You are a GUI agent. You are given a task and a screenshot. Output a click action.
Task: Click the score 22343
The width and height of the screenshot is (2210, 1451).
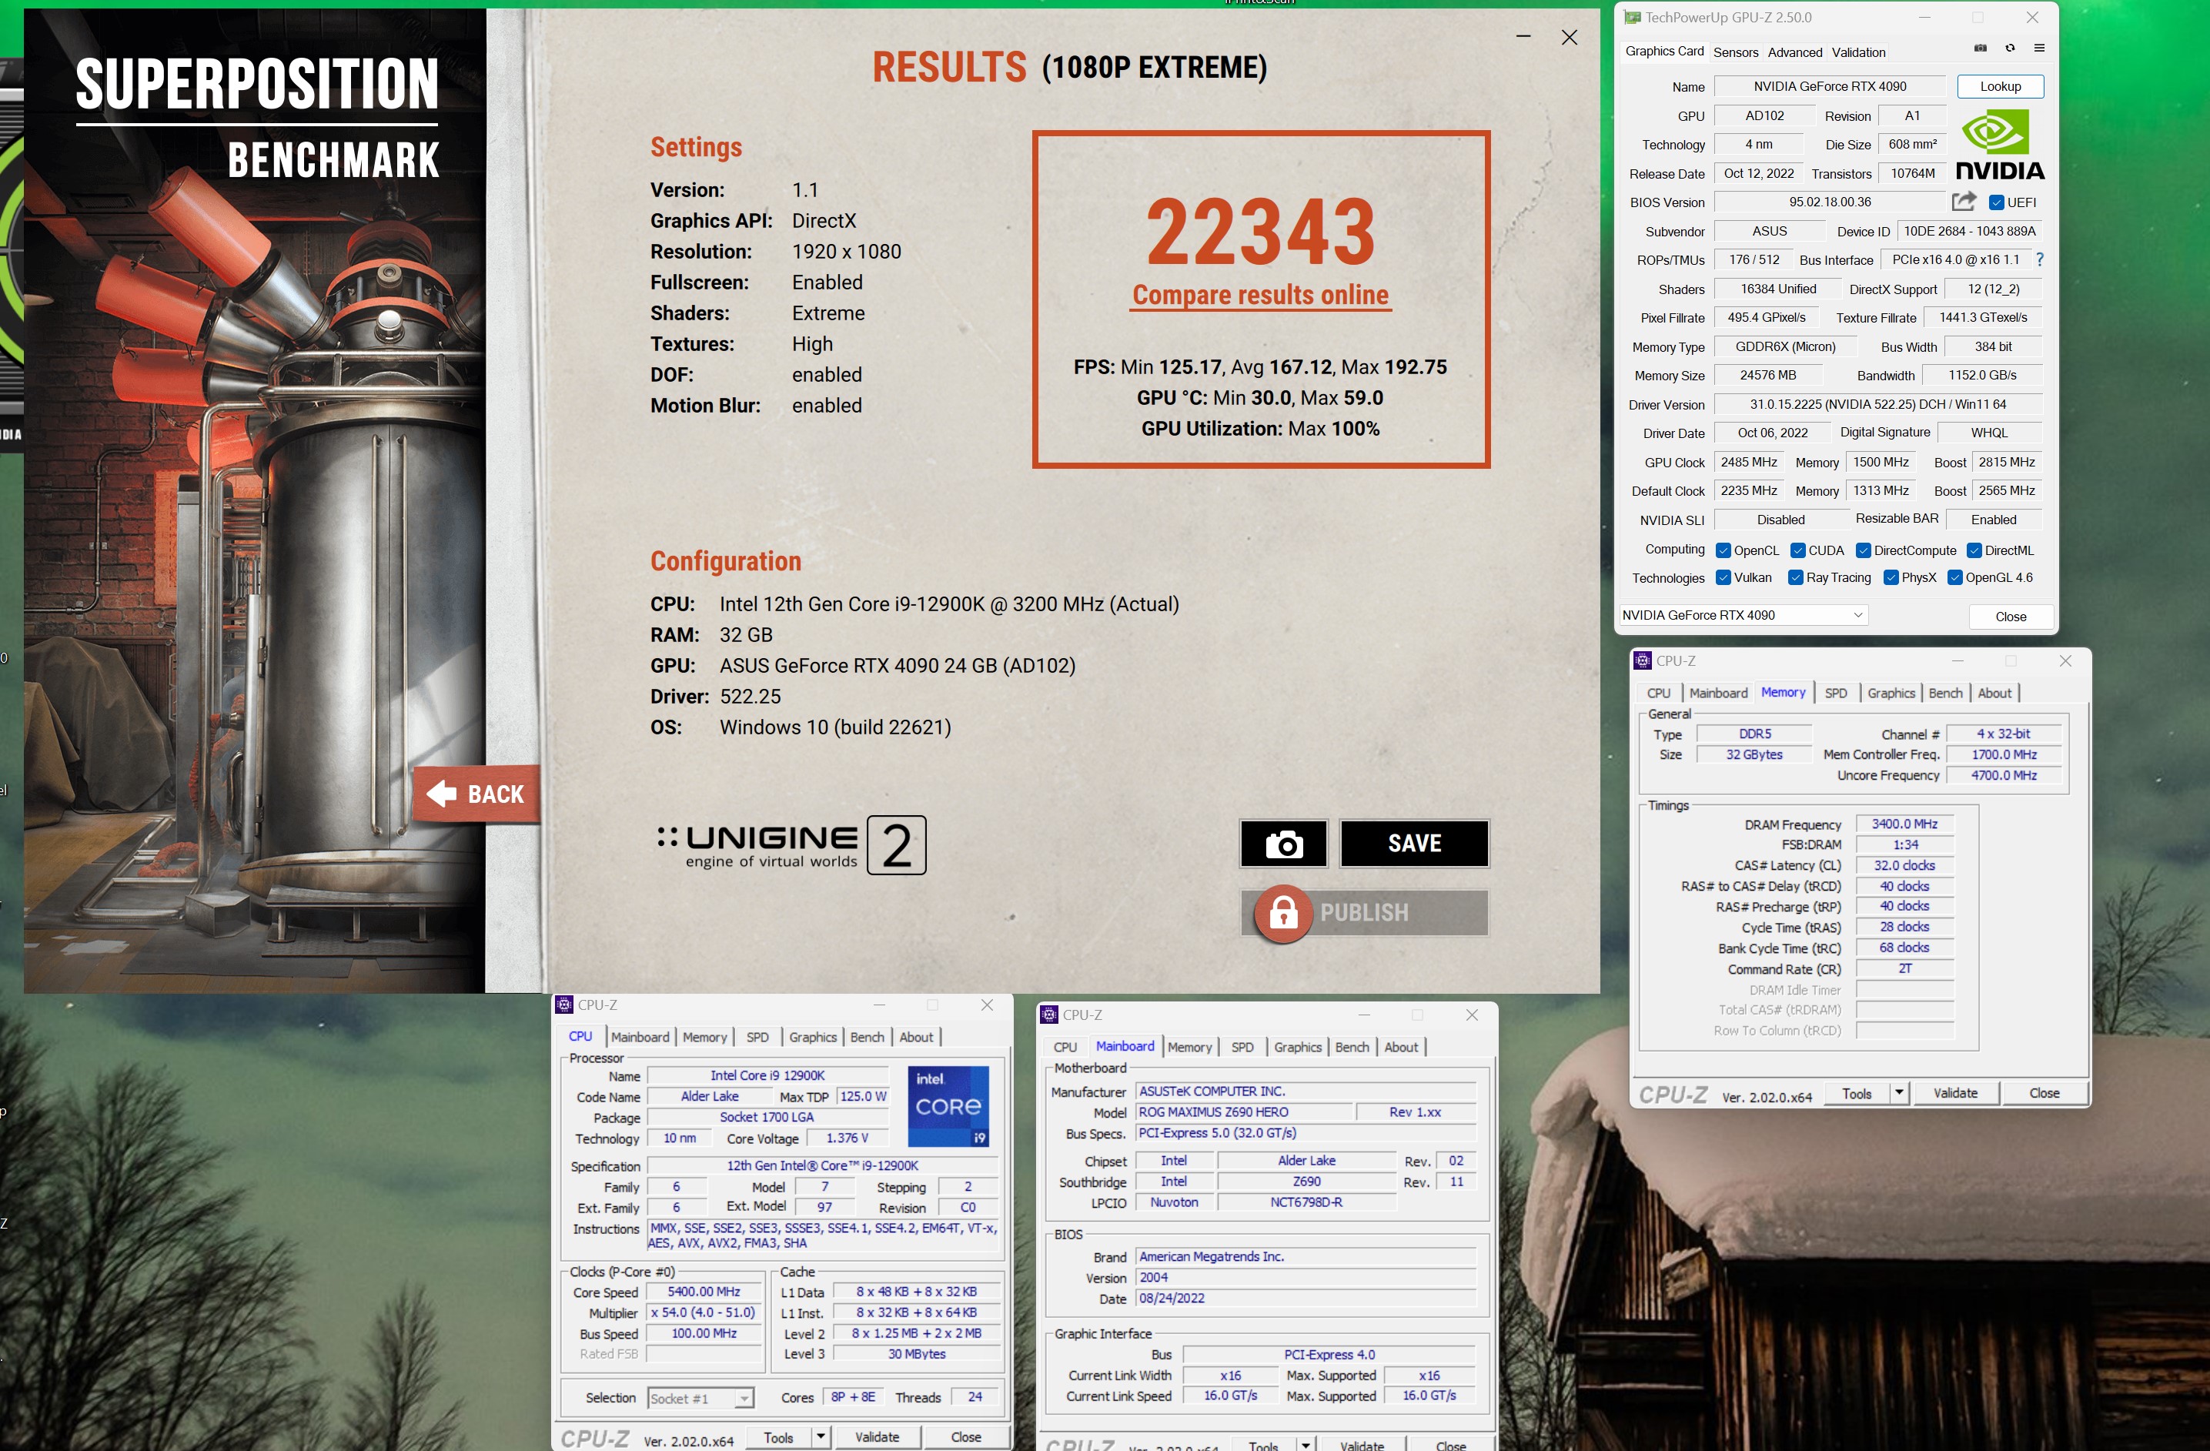pos(1260,232)
